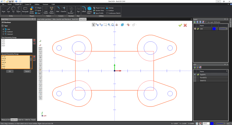Open the BobCAD Live side panel
This screenshot has height=125, width=232.
coord(230,23)
